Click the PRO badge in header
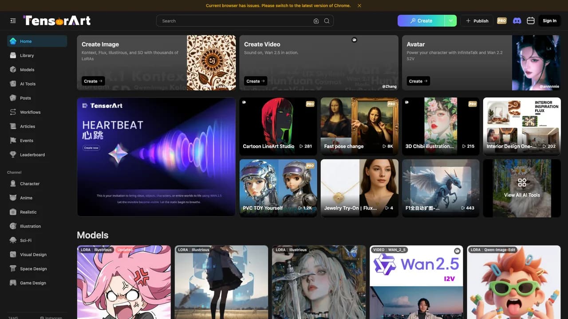This screenshot has height=319, width=568. [x=502, y=21]
